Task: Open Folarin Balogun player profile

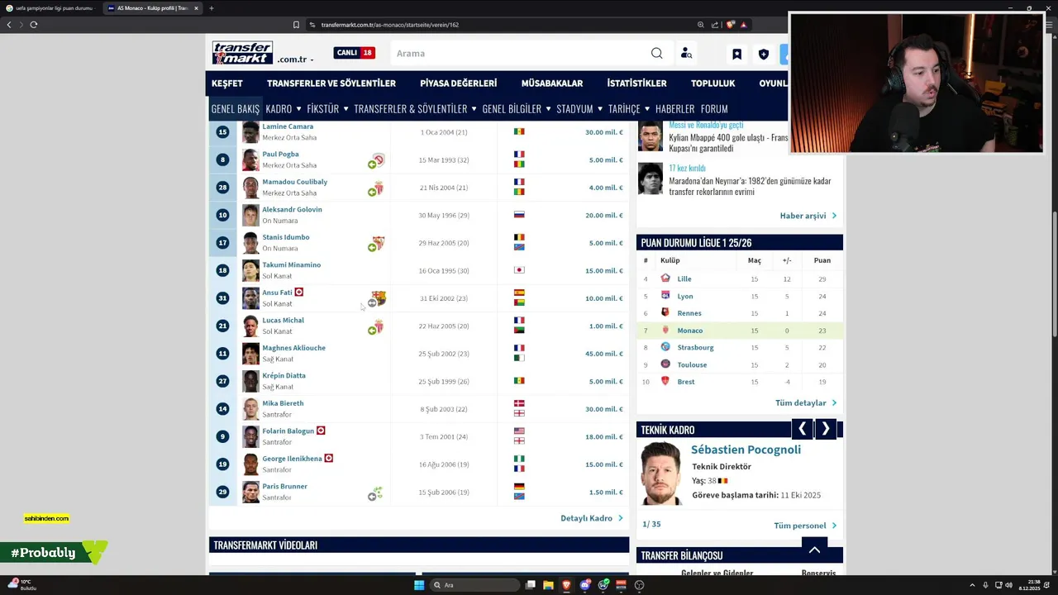Action: 288,431
